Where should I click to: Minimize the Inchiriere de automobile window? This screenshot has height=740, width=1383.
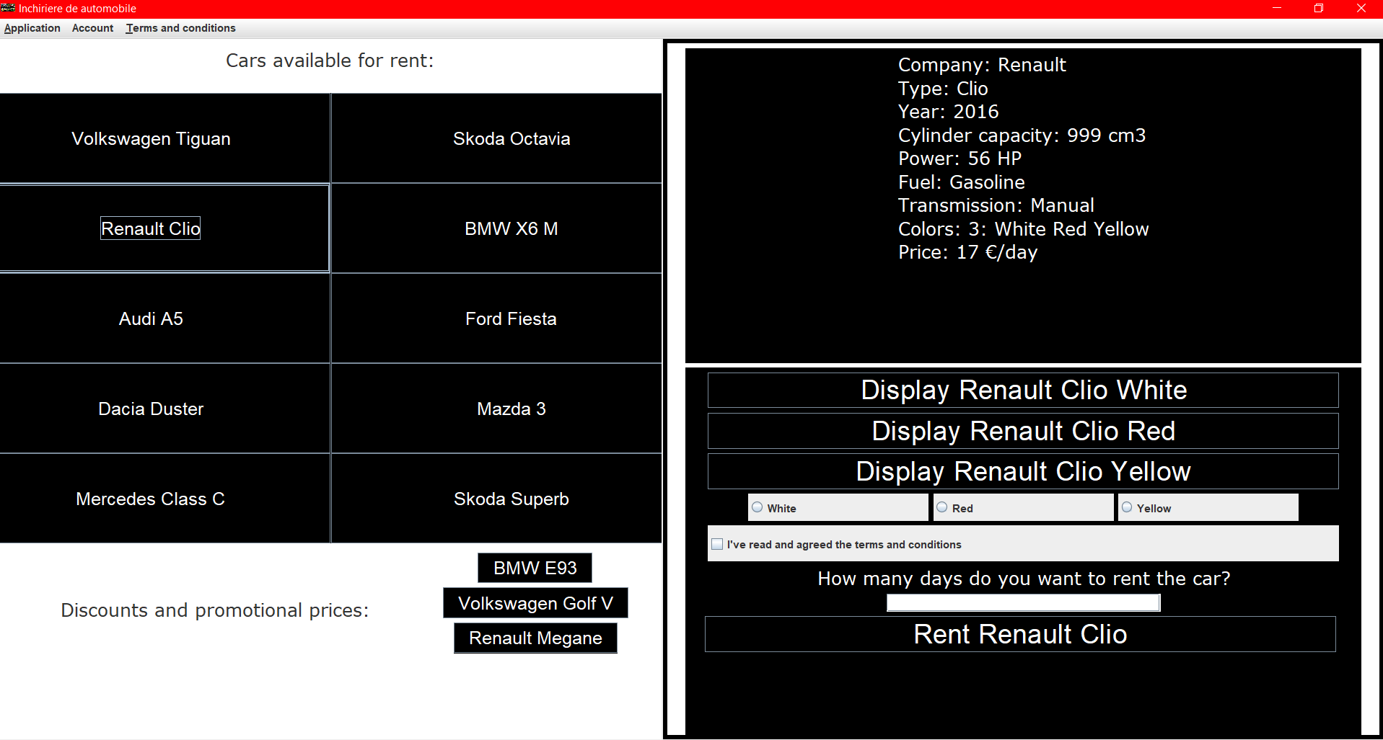(x=1277, y=9)
